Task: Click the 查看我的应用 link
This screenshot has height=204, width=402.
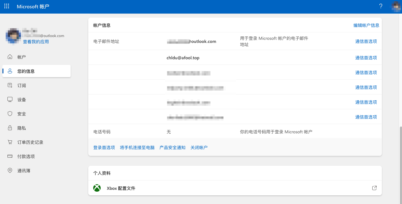Action: 36,42
